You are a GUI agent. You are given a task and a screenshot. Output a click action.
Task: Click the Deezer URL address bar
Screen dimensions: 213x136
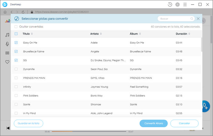(62, 12)
